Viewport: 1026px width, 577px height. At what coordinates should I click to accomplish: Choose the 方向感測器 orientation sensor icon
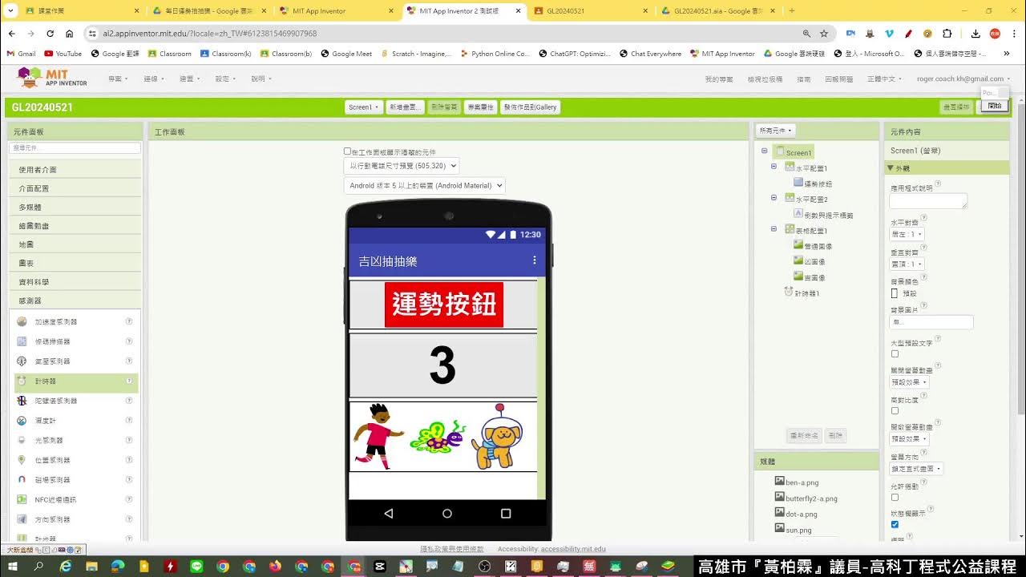point(22,519)
